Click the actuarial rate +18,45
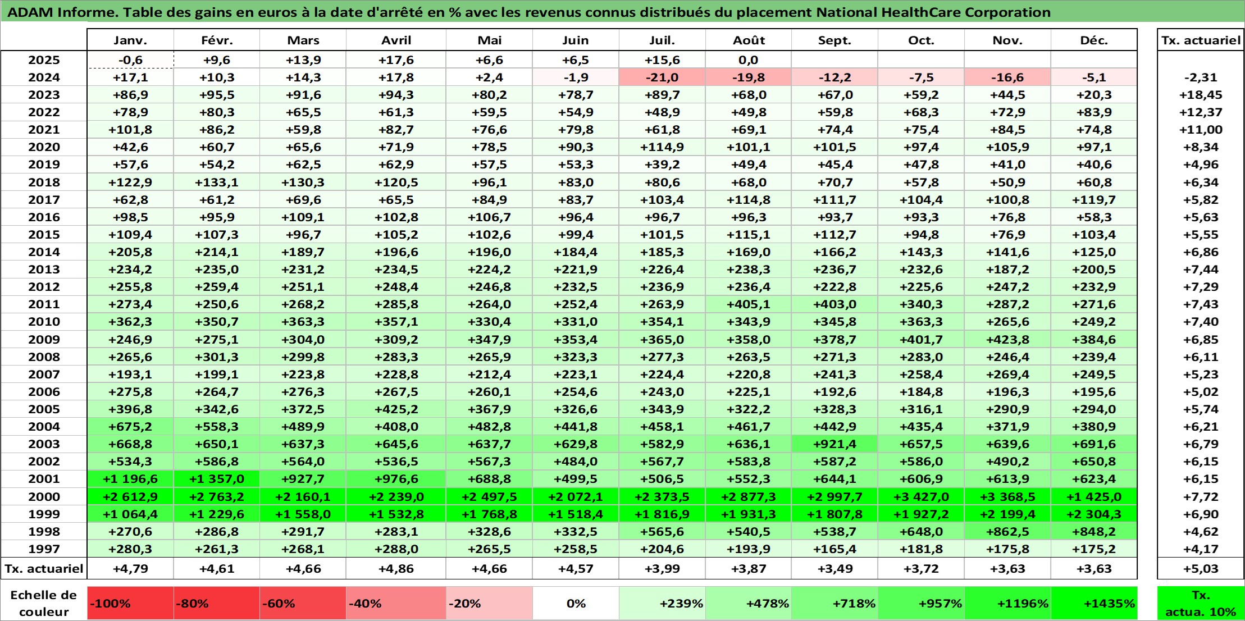The width and height of the screenshot is (1245, 621). [1201, 95]
